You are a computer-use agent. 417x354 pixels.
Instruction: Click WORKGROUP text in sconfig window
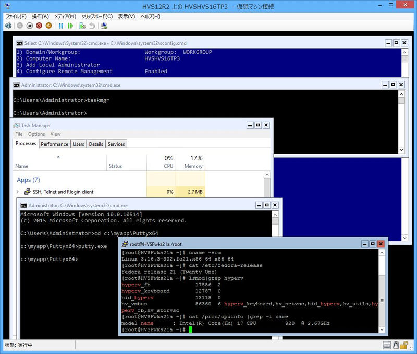198,52
